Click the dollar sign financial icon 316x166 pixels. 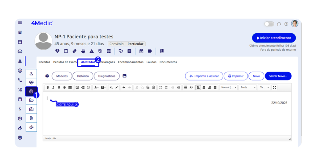point(20,109)
